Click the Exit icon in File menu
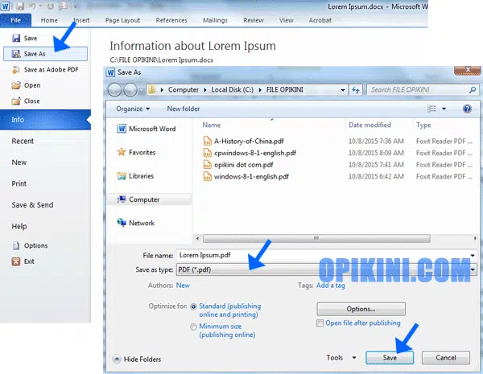483x374 pixels. 15,261
